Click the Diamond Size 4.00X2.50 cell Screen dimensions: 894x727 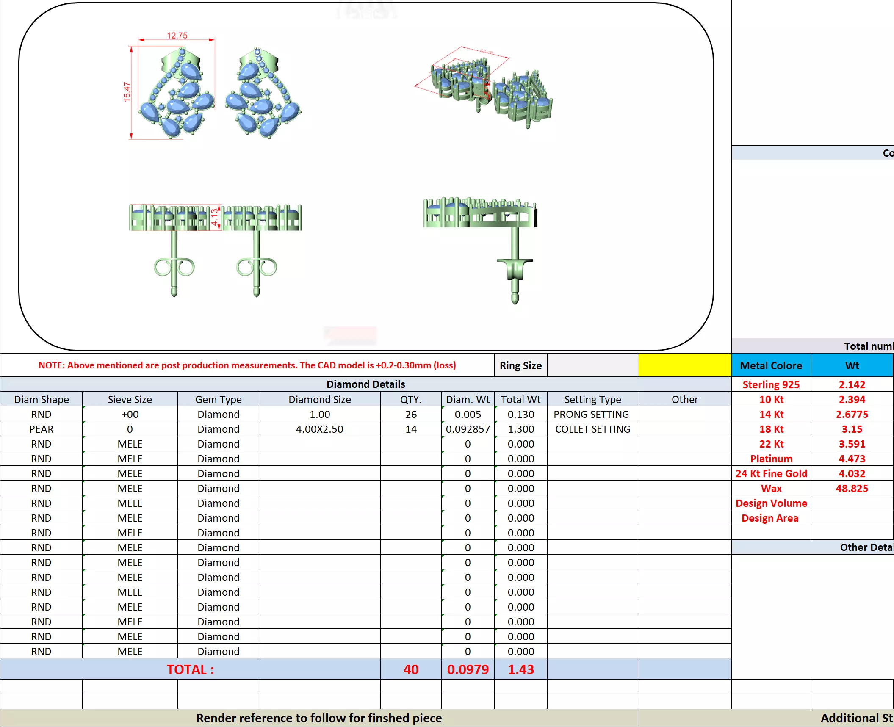[x=319, y=429]
